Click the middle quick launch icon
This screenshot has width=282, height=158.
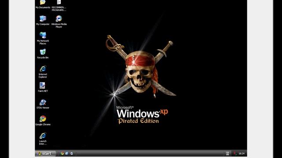click(67, 154)
